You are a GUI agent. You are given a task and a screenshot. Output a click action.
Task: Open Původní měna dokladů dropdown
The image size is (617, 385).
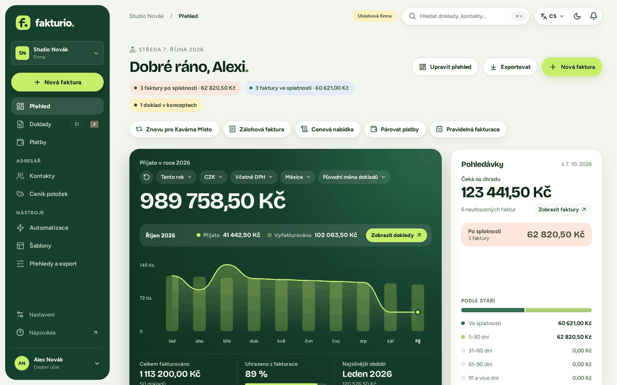[x=354, y=177]
